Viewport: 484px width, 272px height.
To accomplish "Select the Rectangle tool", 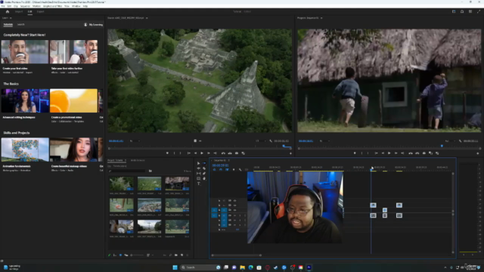I will 198,178.
